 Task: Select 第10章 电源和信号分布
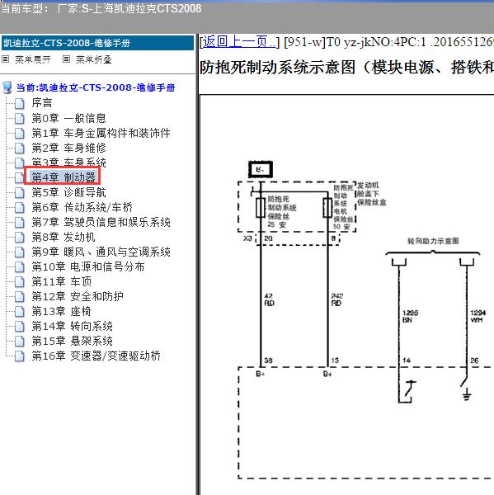(87, 266)
